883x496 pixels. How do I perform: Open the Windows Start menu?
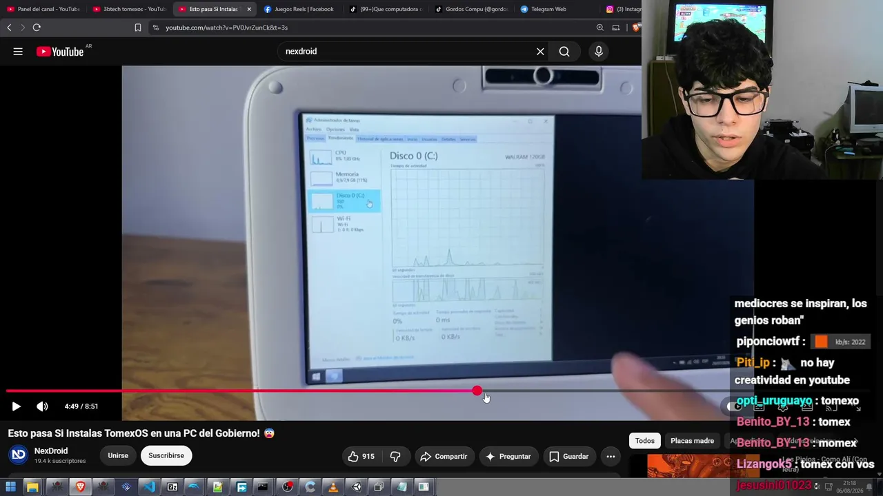[10, 487]
